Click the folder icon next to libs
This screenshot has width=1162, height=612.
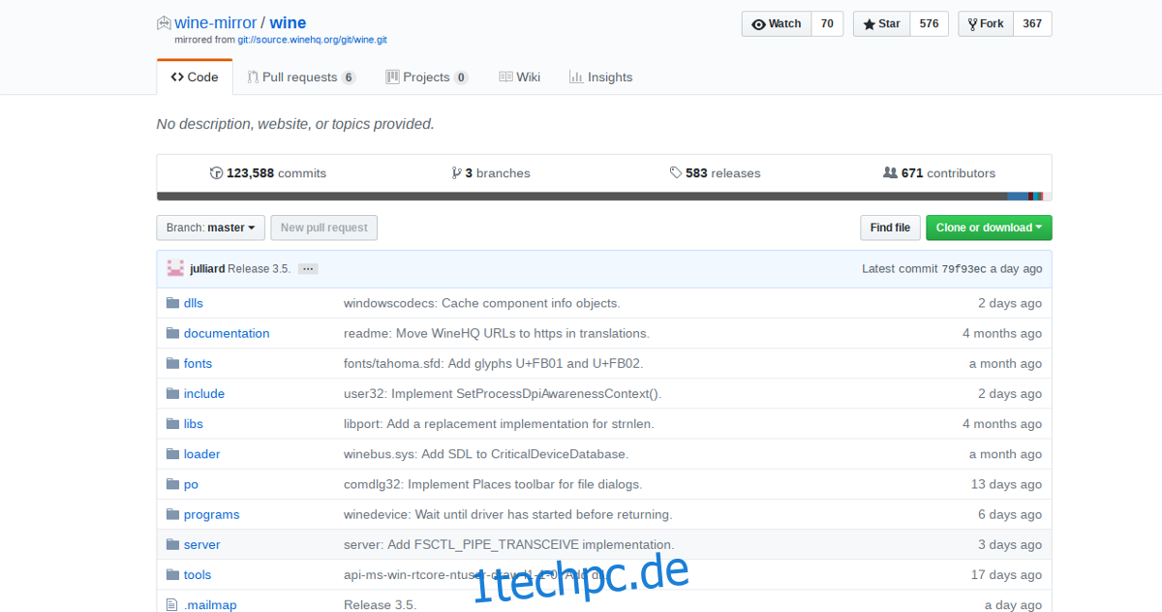coord(172,423)
